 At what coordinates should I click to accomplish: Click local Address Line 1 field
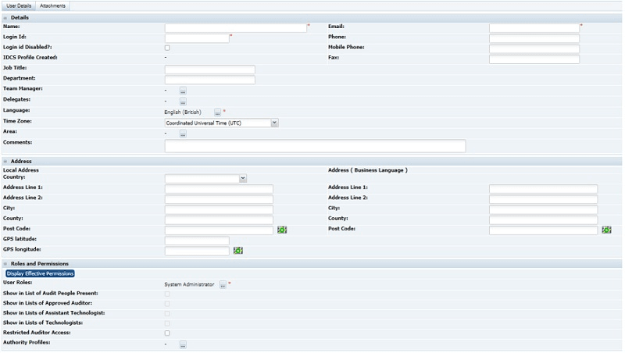click(x=219, y=188)
